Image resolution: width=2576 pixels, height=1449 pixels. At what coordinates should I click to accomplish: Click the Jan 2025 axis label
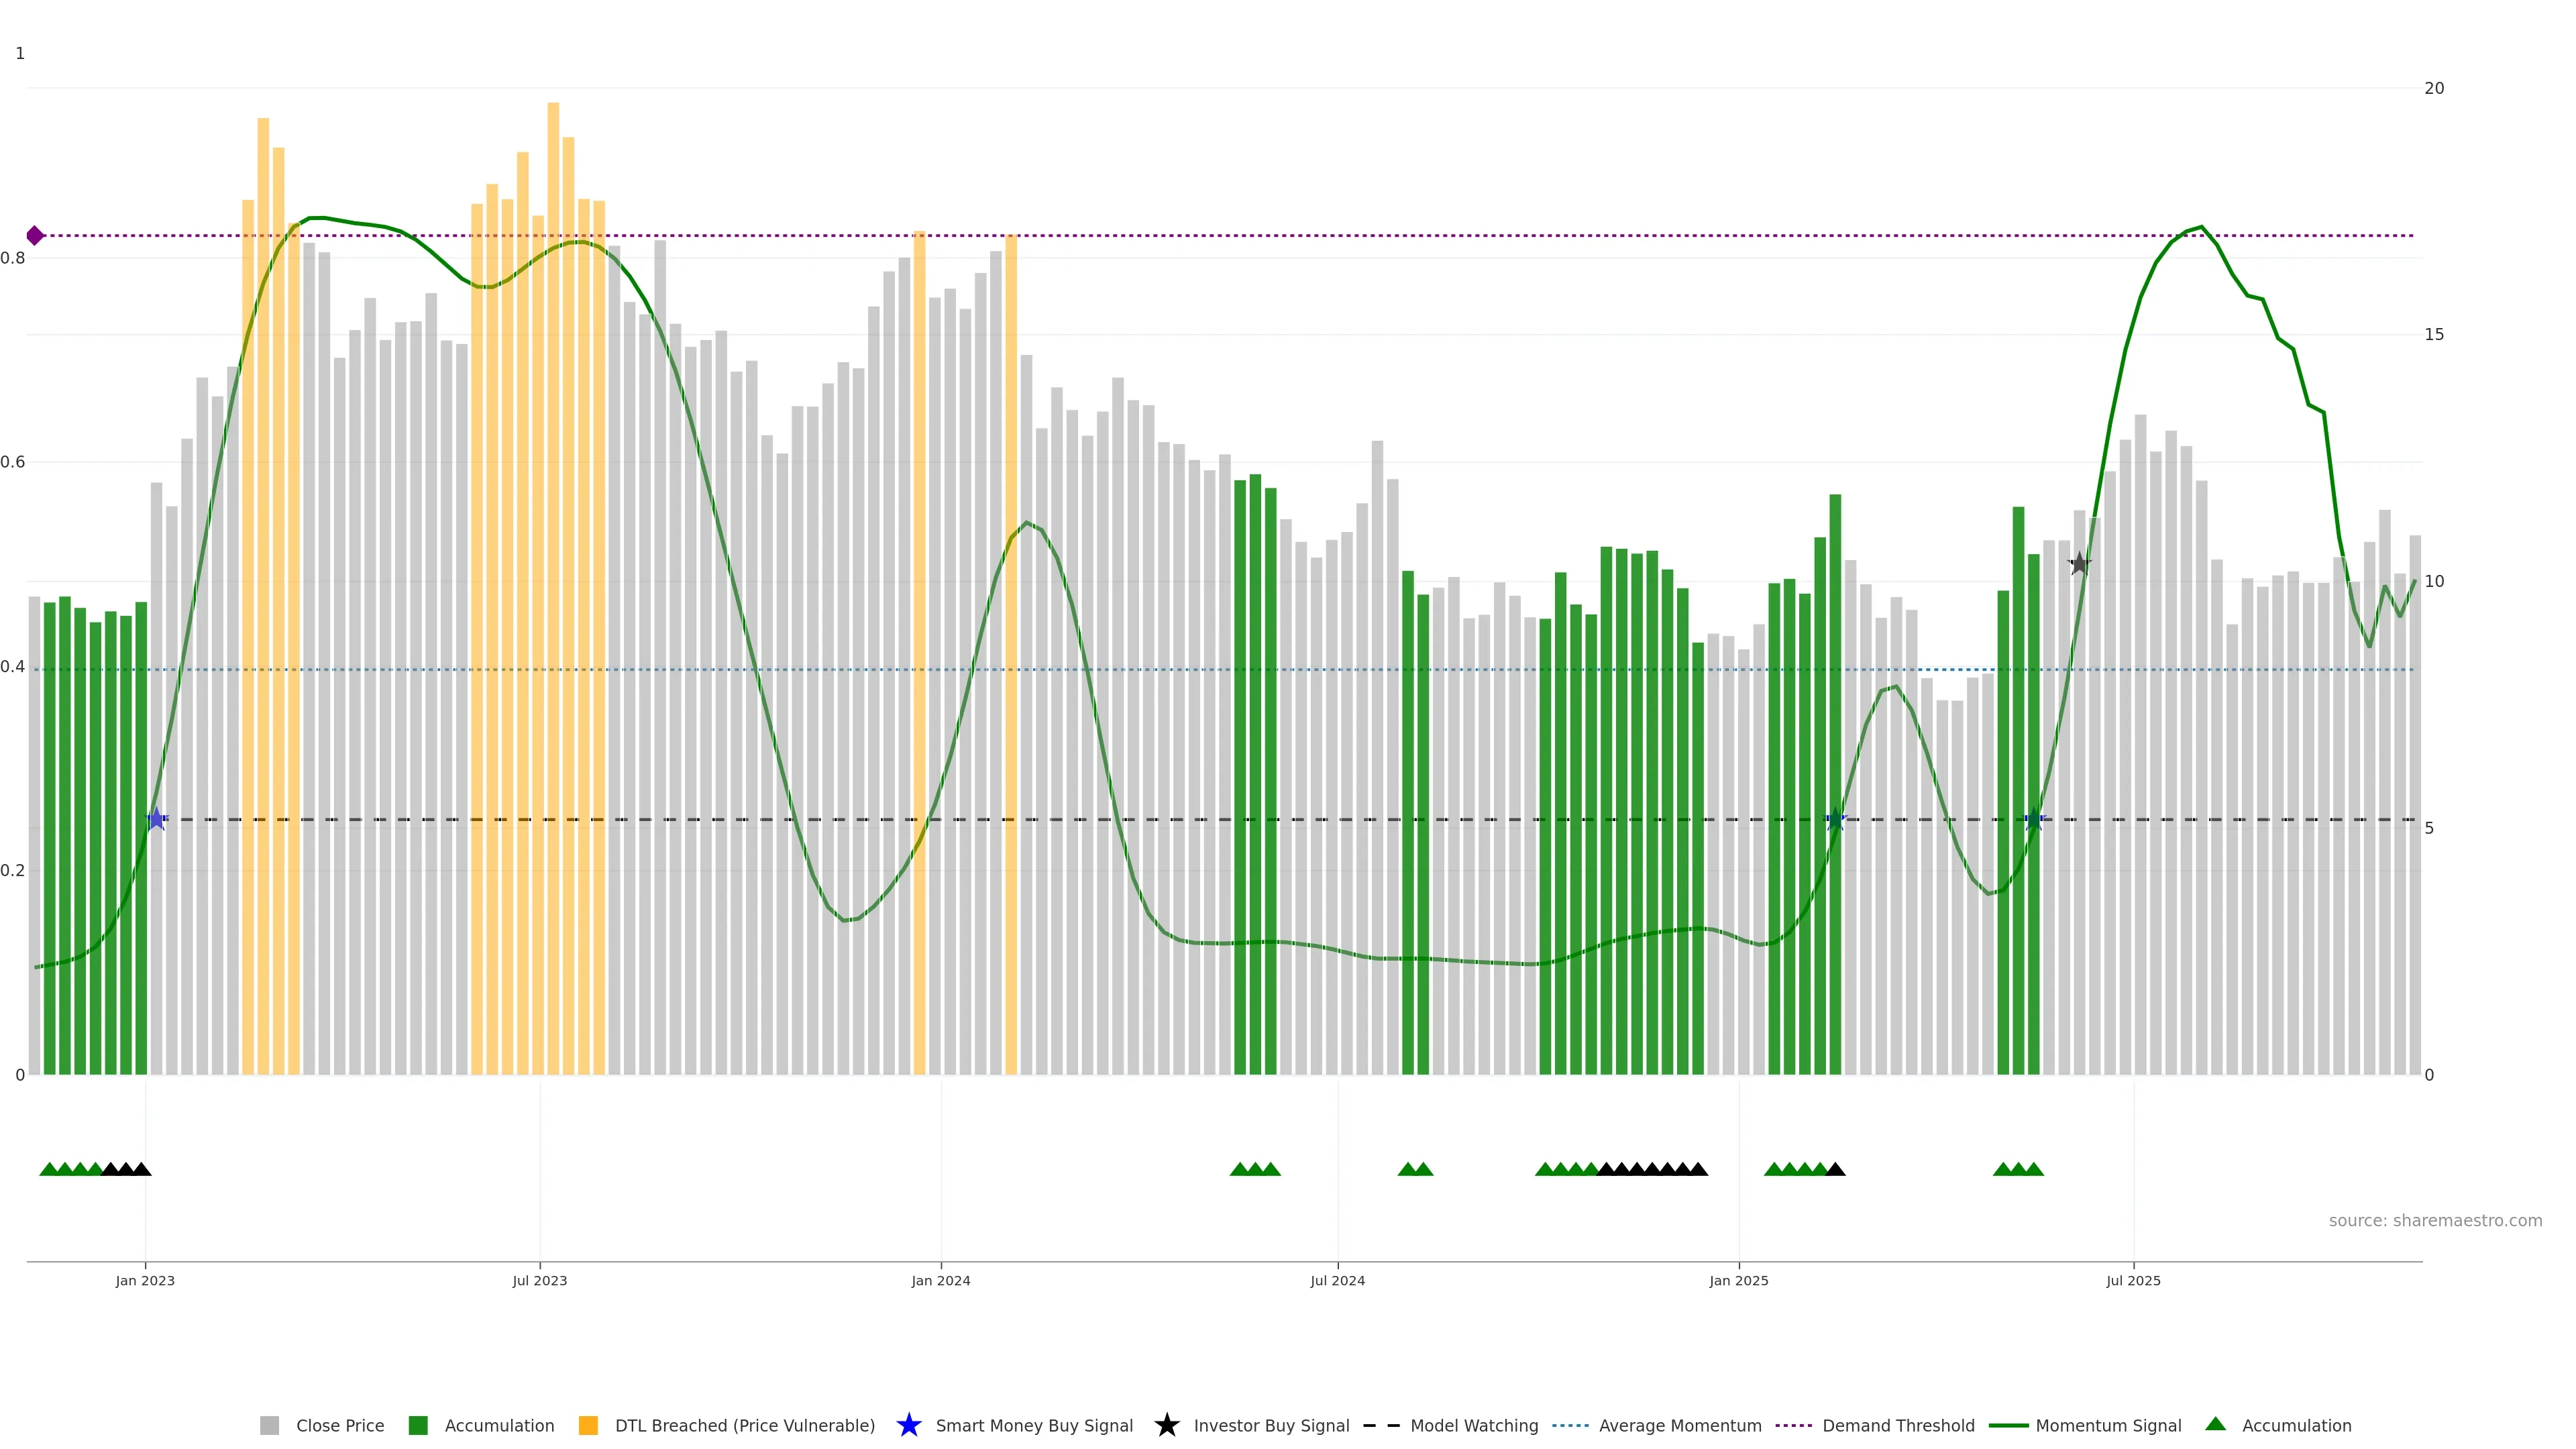pos(1738,1280)
